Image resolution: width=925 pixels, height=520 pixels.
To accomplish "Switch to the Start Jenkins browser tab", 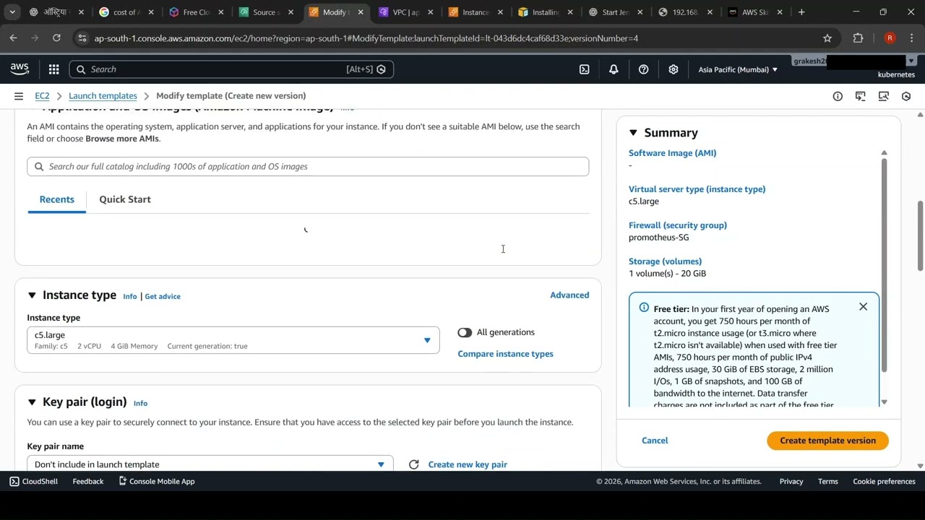I will pyautogui.click(x=614, y=12).
